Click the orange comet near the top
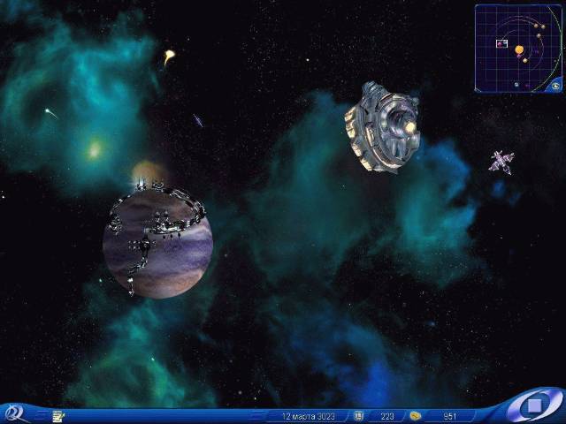566x424 pixels. [168, 57]
